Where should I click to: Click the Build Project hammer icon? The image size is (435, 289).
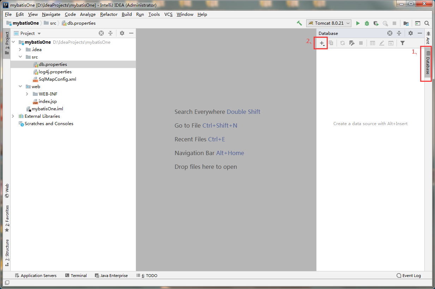point(299,23)
